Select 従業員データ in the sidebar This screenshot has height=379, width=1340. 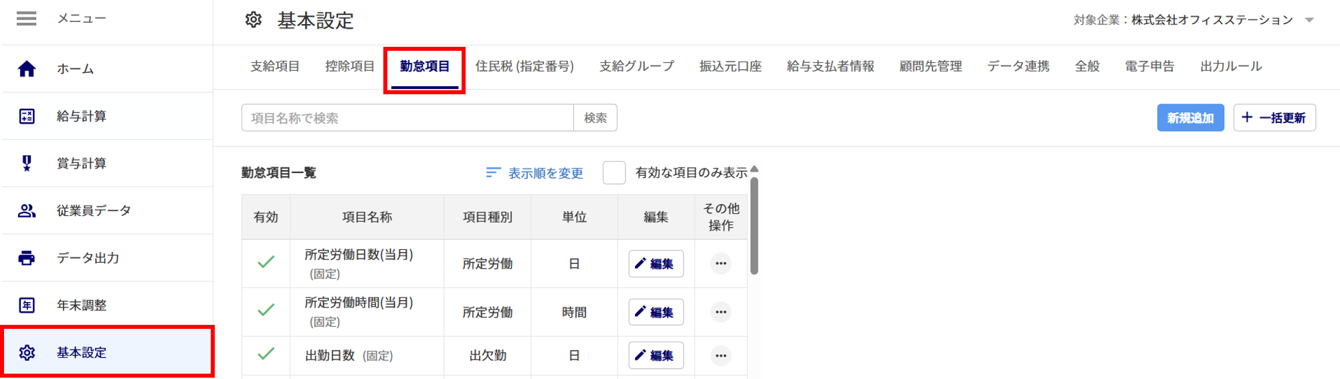(107, 211)
